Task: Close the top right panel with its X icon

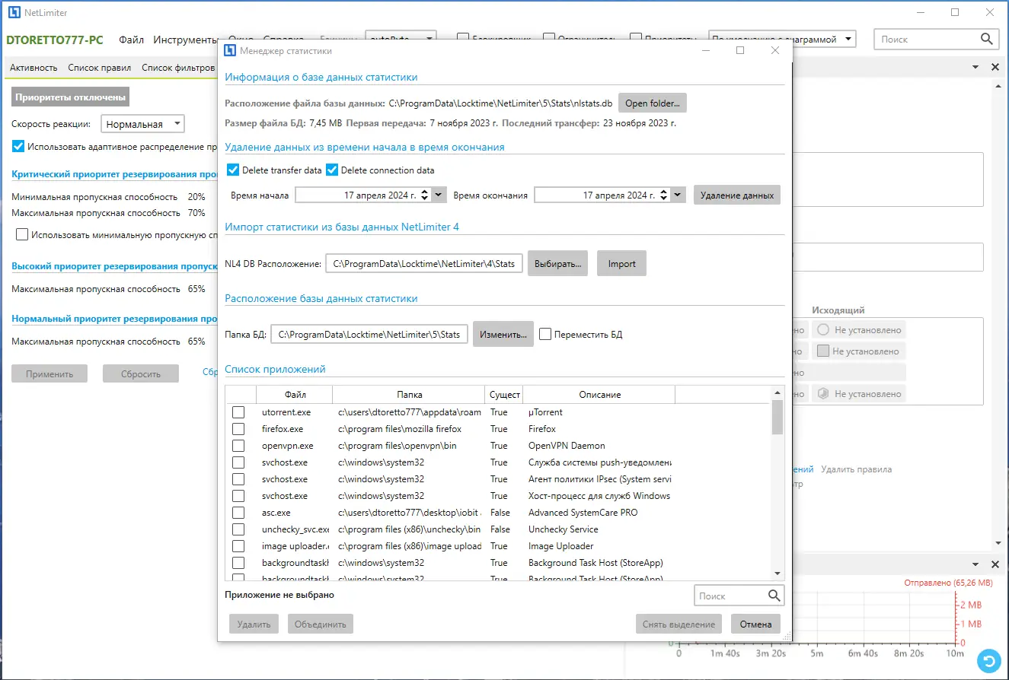Action: (995, 68)
